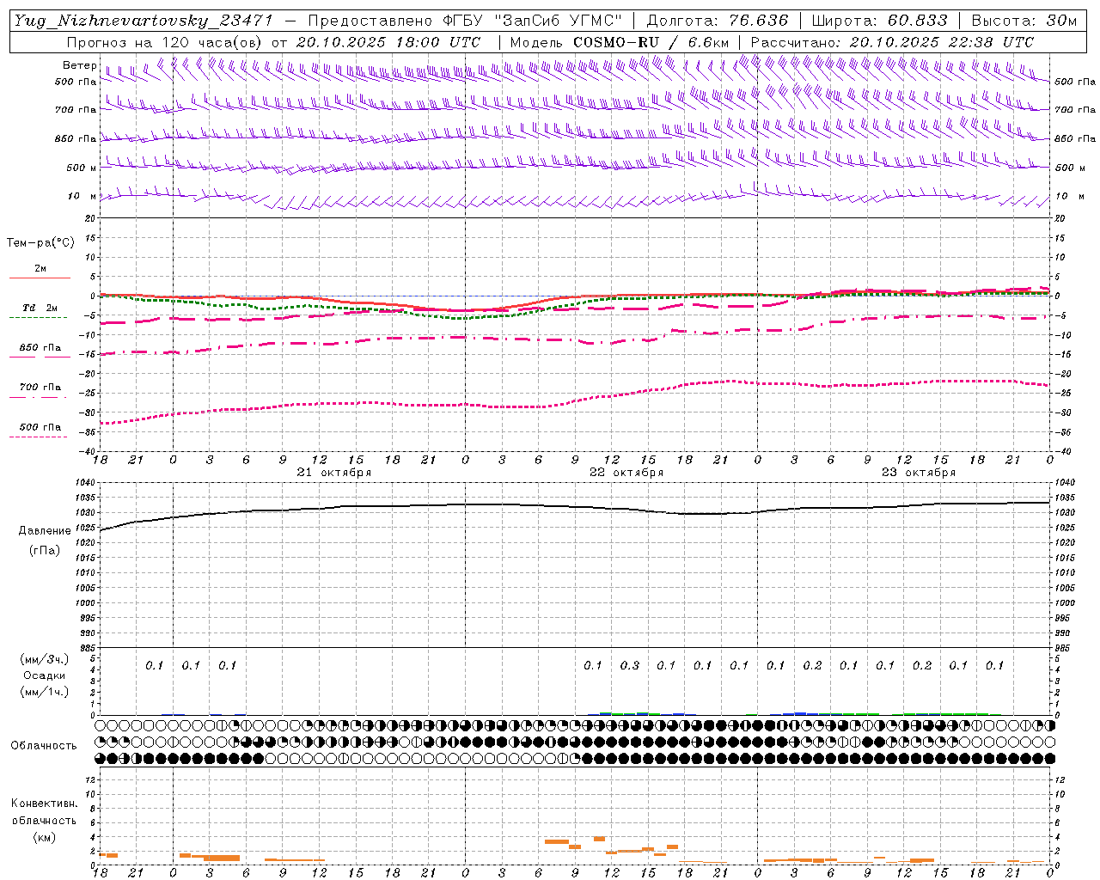Click the Давление pressure panel label

click(x=45, y=531)
